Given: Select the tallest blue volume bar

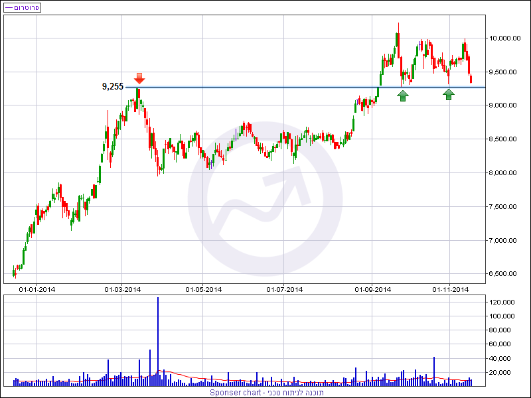Looking at the screenshot, I should (x=158, y=340).
